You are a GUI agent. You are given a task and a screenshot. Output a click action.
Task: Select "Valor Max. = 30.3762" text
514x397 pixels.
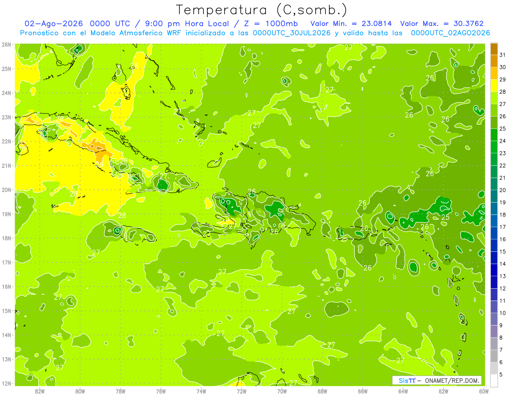click(x=442, y=24)
